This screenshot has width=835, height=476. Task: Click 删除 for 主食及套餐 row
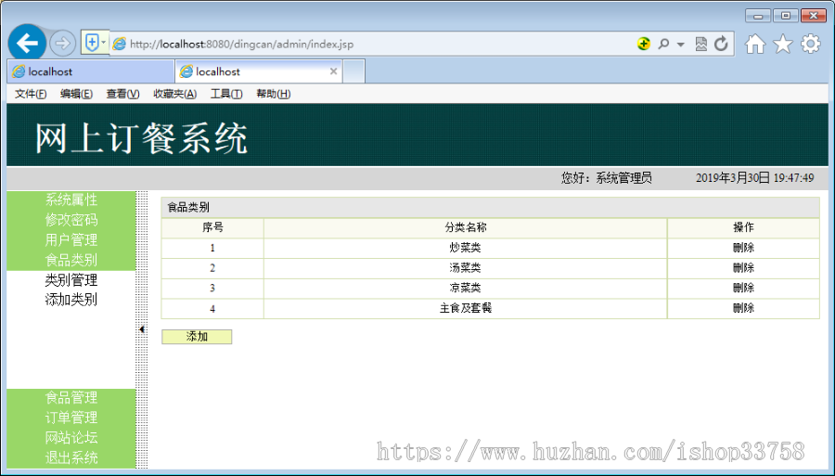pyautogui.click(x=743, y=308)
